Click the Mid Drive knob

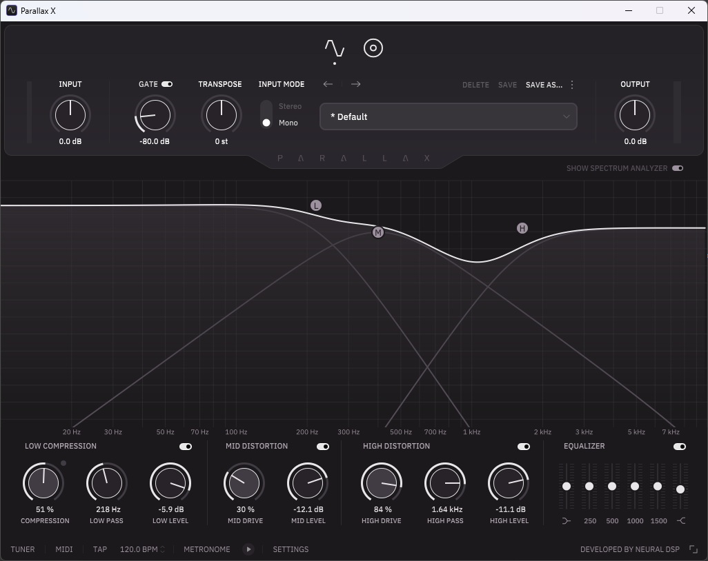click(x=244, y=482)
